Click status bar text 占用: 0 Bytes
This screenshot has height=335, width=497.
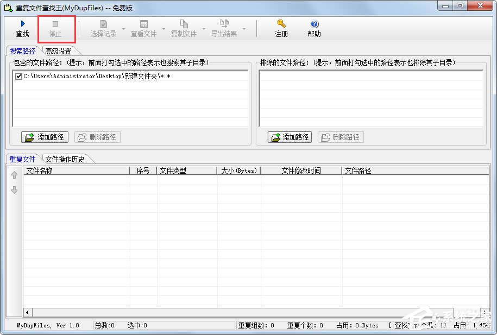point(357,325)
